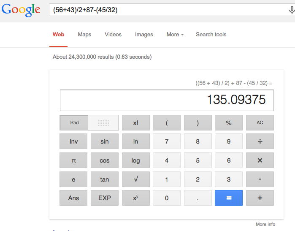Image resolution: width=295 pixels, height=231 pixels.
Task: Select the Web tab
Action: click(x=58, y=35)
